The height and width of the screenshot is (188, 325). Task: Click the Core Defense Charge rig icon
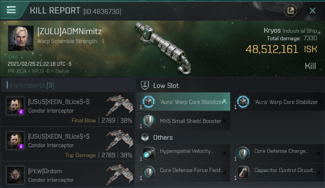[x=242, y=153]
